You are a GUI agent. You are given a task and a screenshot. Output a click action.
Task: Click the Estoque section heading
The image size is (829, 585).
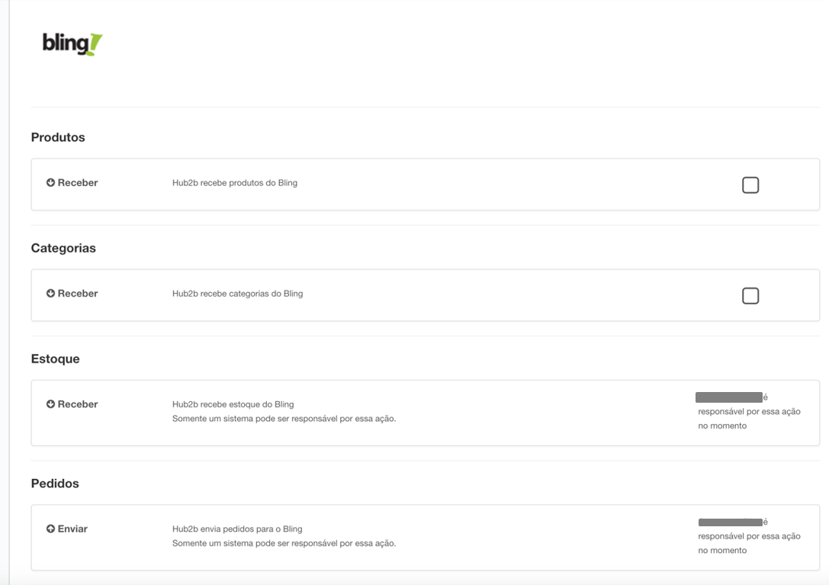(56, 358)
